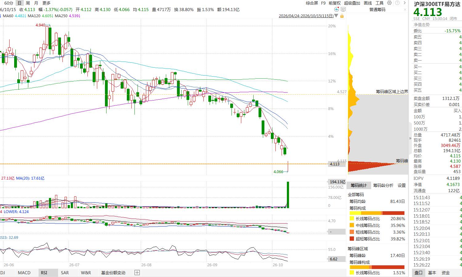Screen dimensions: 462x277
Task: Click the yellow 长线筹码占比 20.86% swatch
Action: [352, 219]
